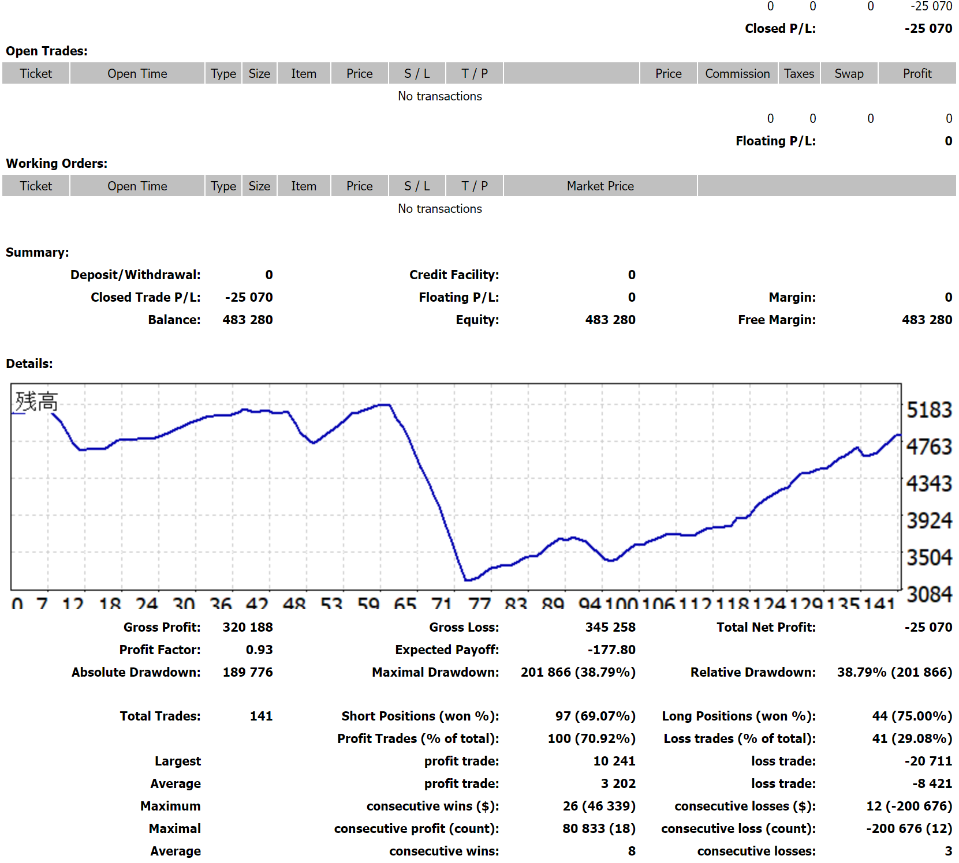959x863 pixels.
Task: Select S / L header in Open Trades table
Action: coord(417,73)
